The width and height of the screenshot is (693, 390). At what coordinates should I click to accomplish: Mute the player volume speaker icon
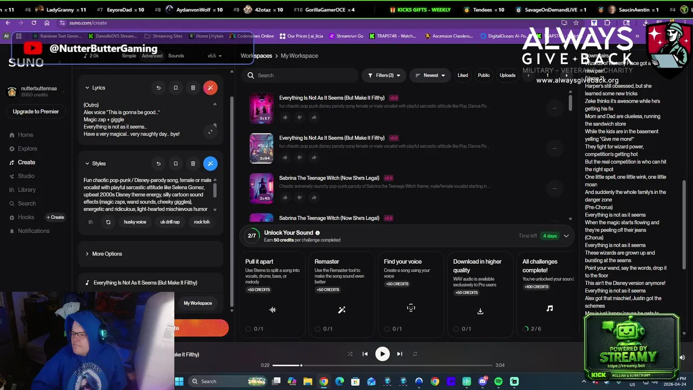pos(682,357)
